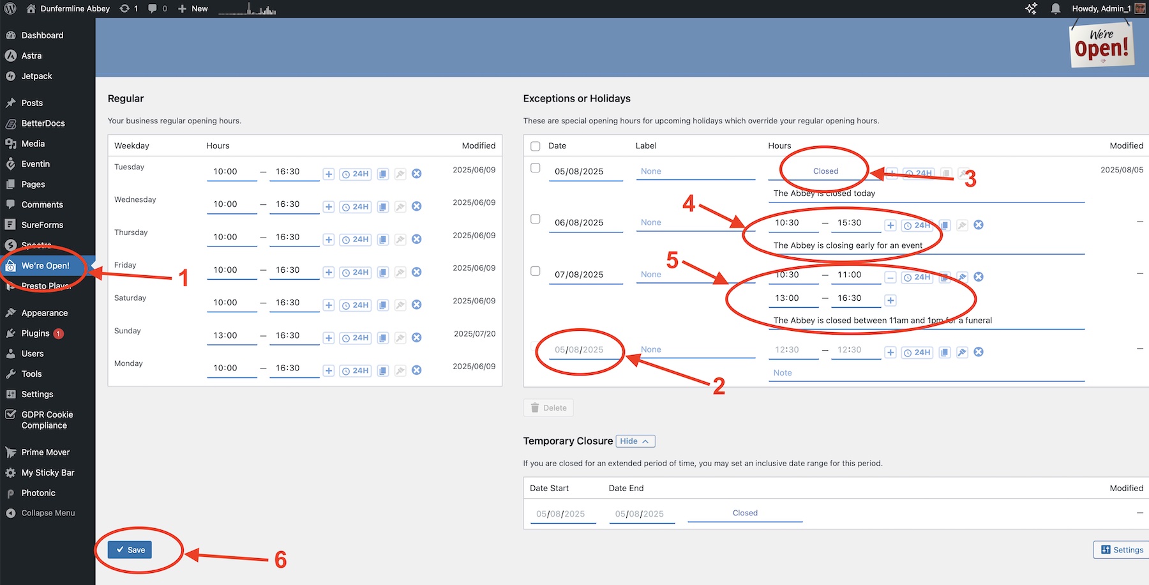The height and width of the screenshot is (585, 1149).
Task: Tick the checkbox for 05/08/2025 exception
Action: click(536, 168)
